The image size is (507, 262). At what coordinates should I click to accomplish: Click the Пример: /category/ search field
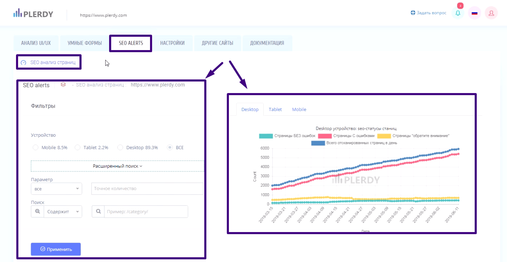146,212
